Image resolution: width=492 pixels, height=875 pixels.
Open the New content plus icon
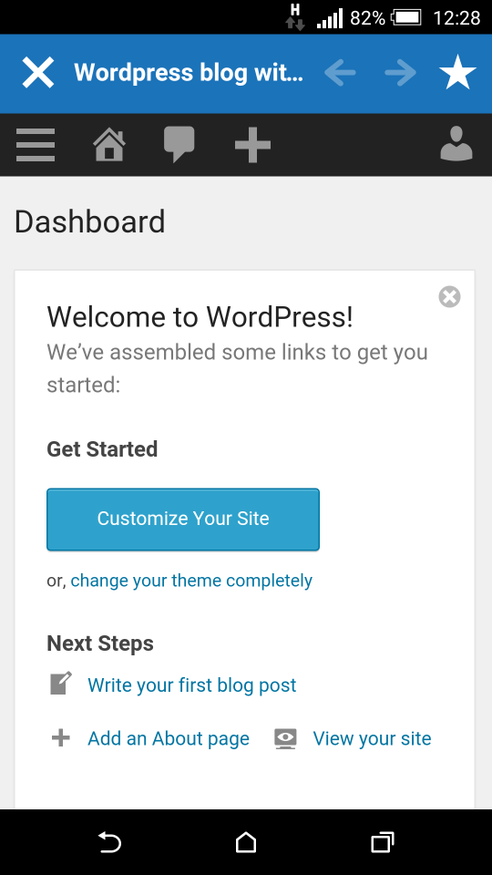point(252,145)
